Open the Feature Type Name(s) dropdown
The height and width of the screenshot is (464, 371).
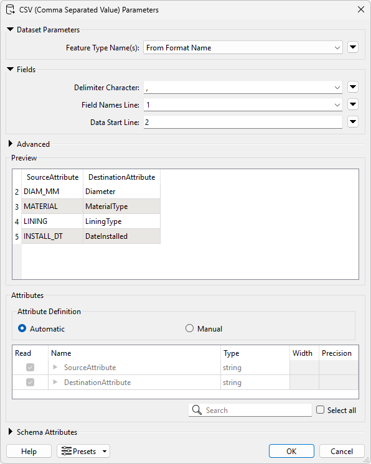click(x=243, y=48)
